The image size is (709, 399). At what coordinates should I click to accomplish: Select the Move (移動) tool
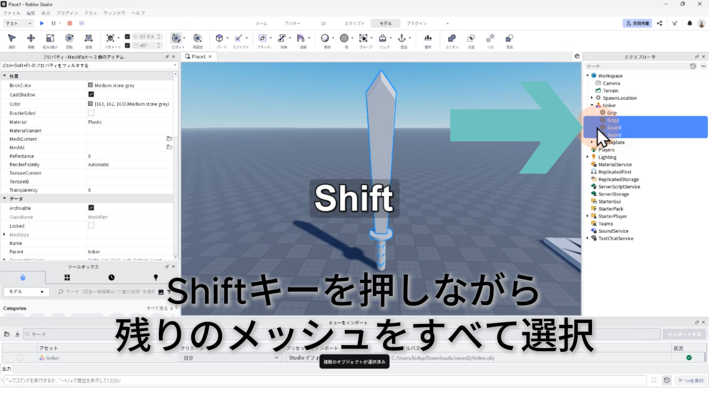(31, 38)
